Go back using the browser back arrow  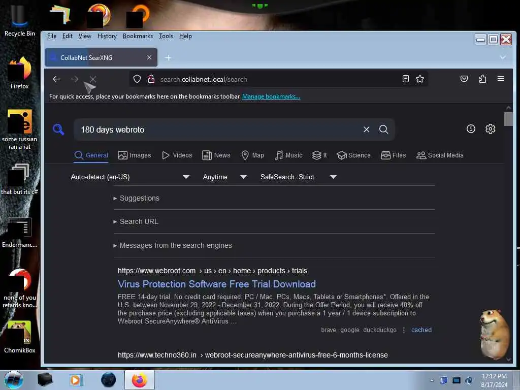point(56,79)
